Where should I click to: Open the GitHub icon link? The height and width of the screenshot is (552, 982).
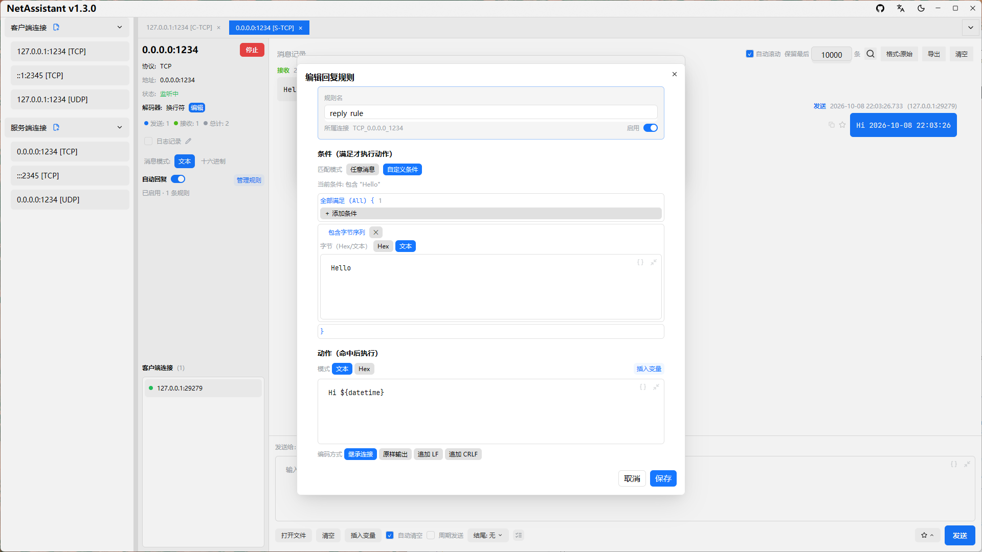tap(880, 8)
